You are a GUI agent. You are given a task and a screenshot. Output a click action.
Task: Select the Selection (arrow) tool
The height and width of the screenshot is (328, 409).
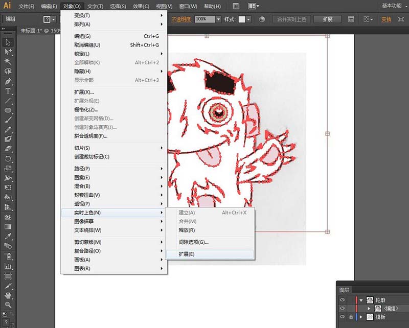click(x=8, y=42)
